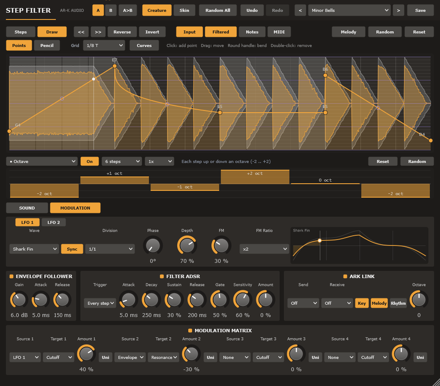The height and width of the screenshot is (386, 440).
Task: Switch to state A
Action: [x=98, y=11]
